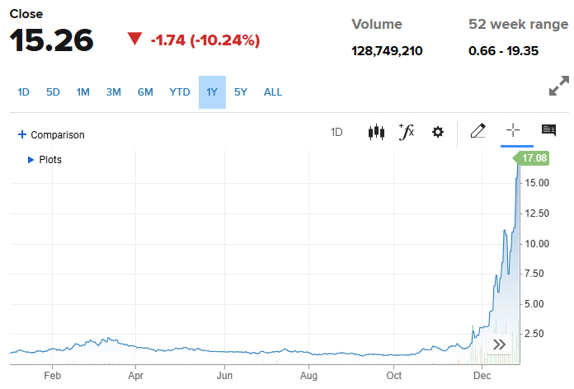Switch to the 5D time range
This screenshot has width=574, height=389.
click(53, 92)
